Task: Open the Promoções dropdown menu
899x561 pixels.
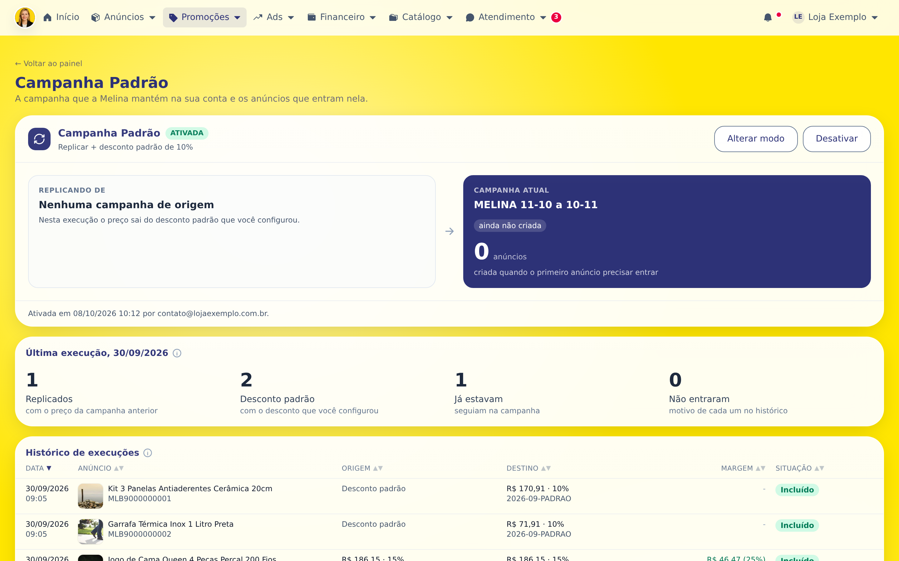Action: point(205,17)
